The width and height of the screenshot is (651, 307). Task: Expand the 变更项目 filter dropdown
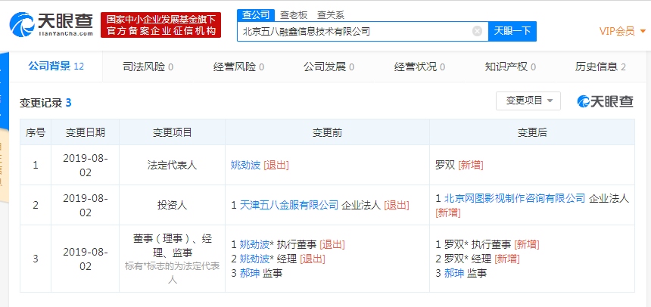pyautogui.click(x=528, y=101)
